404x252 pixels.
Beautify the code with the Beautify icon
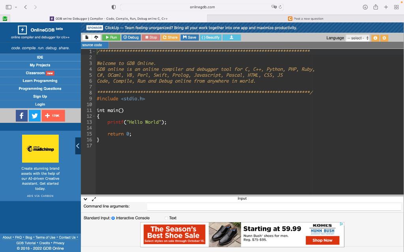coord(210,37)
